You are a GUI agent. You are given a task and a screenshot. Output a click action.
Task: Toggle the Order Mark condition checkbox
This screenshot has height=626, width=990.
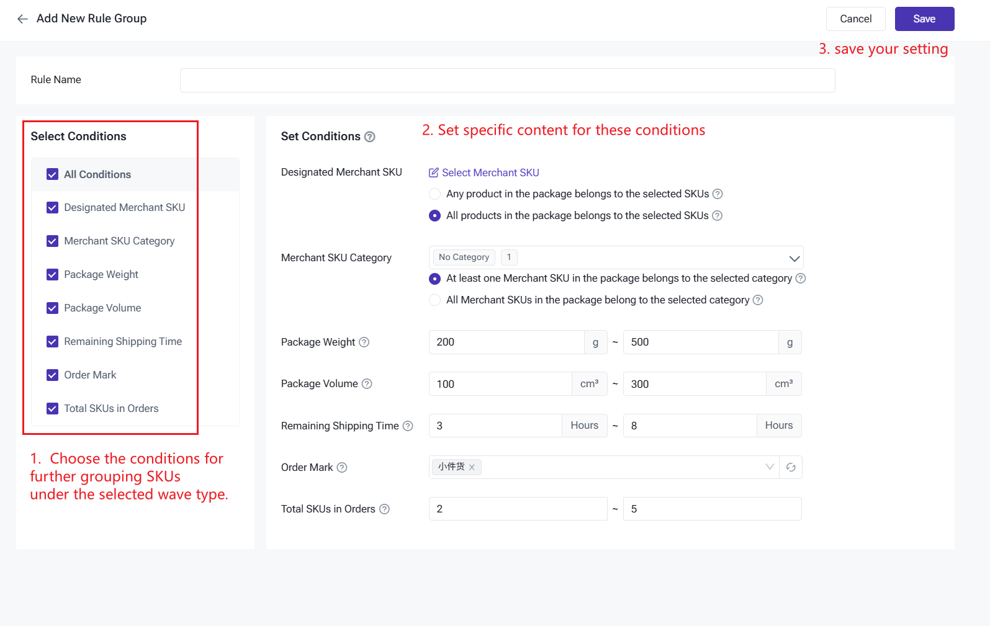[x=53, y=375]
